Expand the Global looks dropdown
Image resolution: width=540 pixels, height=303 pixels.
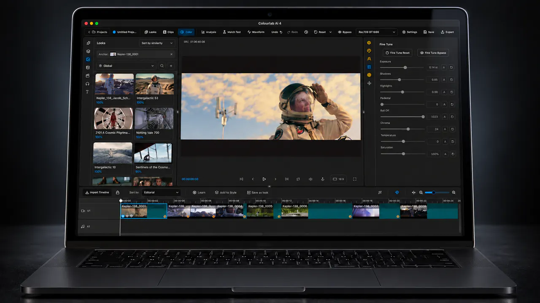[x=126, y=66]
